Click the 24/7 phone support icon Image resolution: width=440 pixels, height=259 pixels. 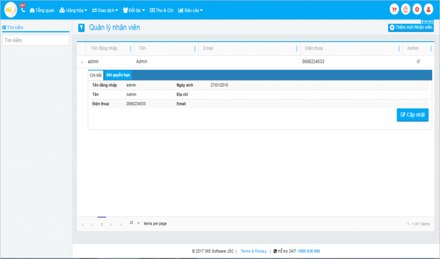23,9
